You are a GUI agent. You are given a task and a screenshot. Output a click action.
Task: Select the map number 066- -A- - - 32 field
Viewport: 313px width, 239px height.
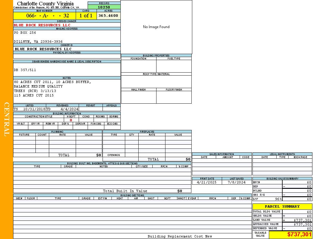(x=44, y=16)
